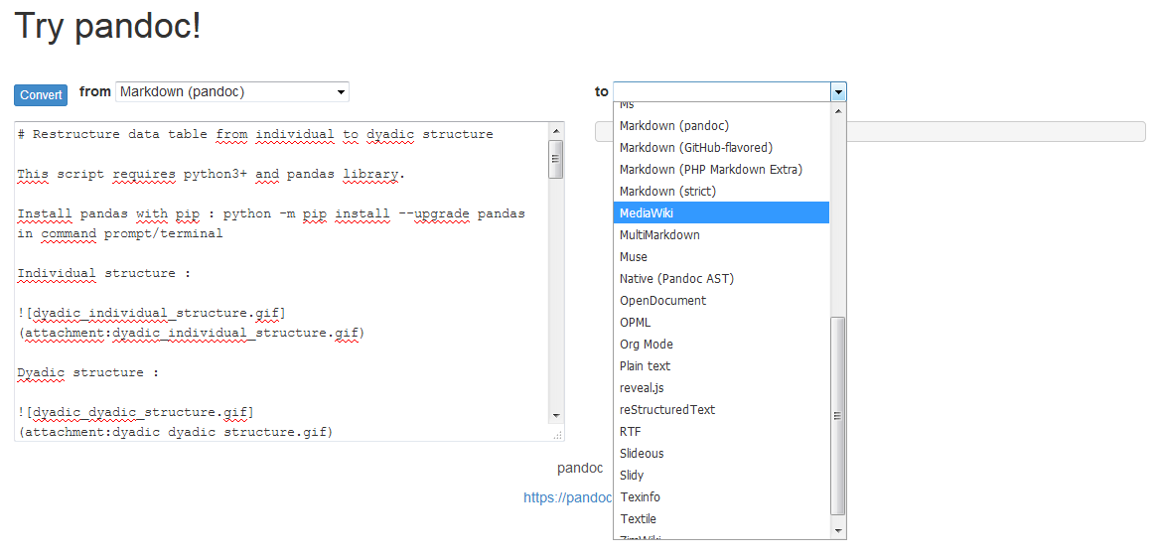The width and height of the screenshot is (1160, 558).
Task: Pick Org Mode output format
Action: (x=721, y=345)
